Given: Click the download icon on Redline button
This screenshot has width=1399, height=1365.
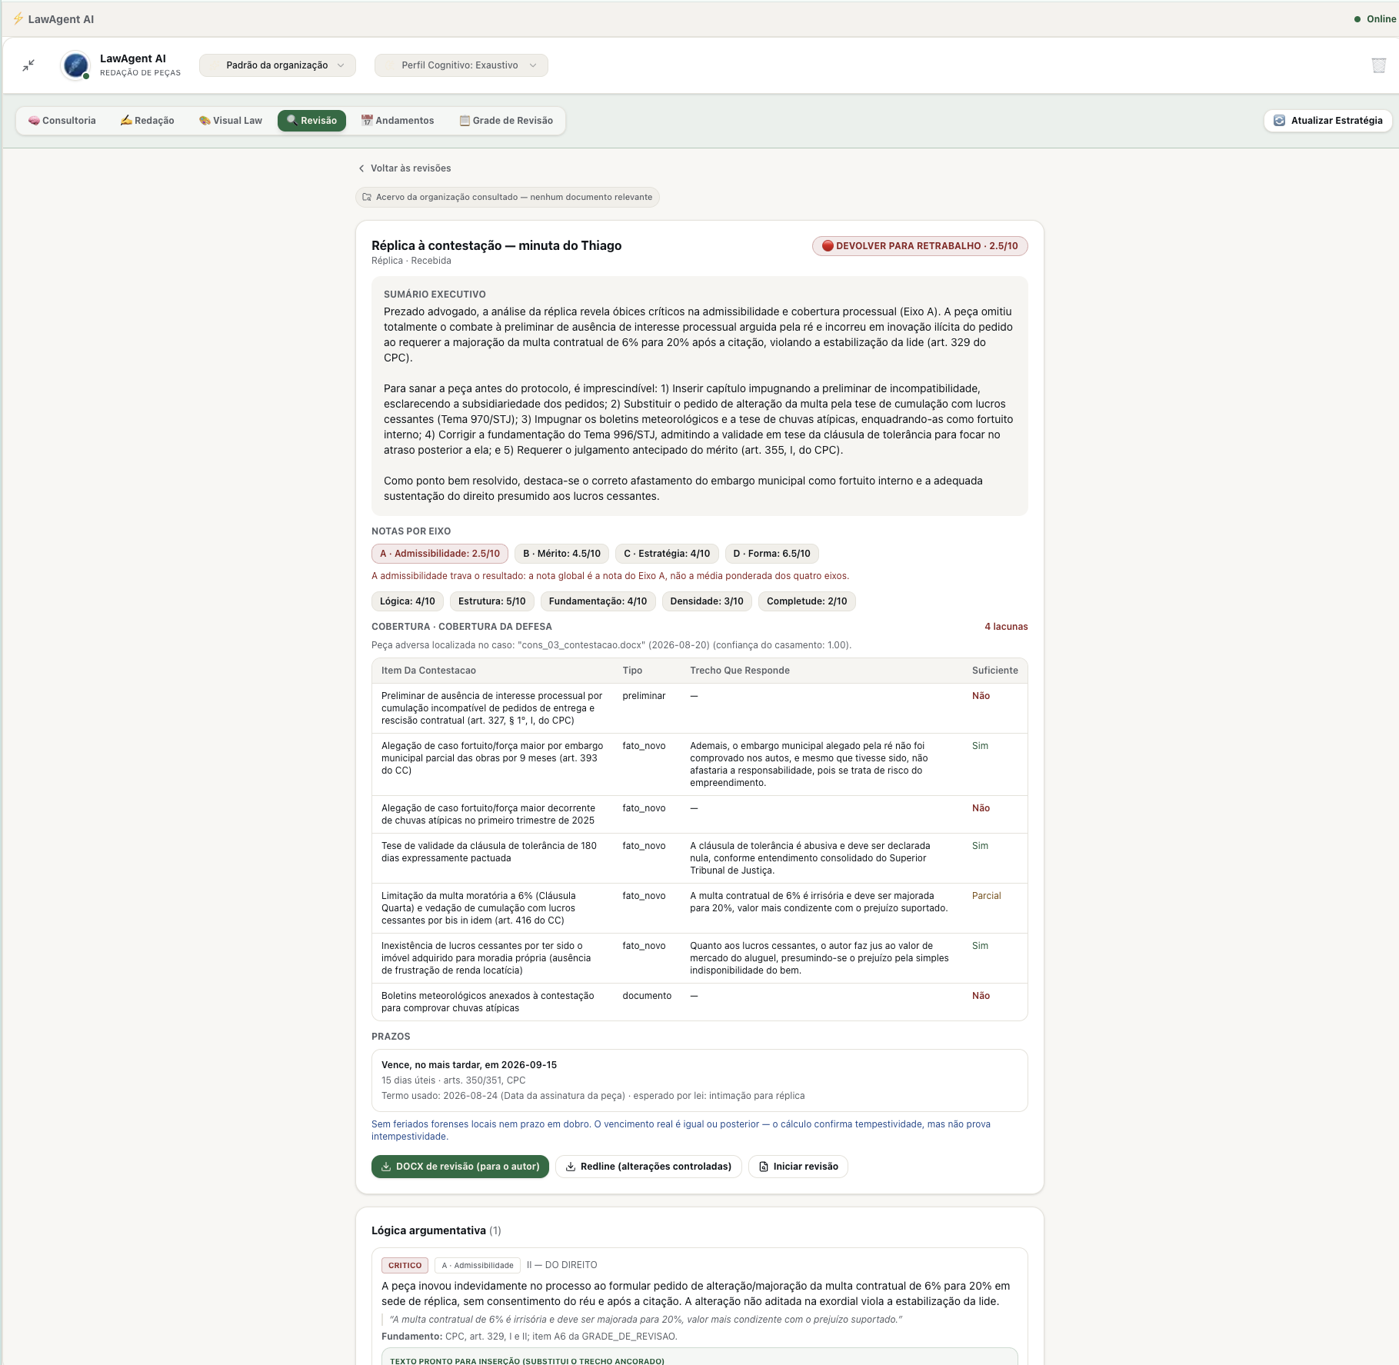Looking at the screenshot, I should [x=571, y=1167].
